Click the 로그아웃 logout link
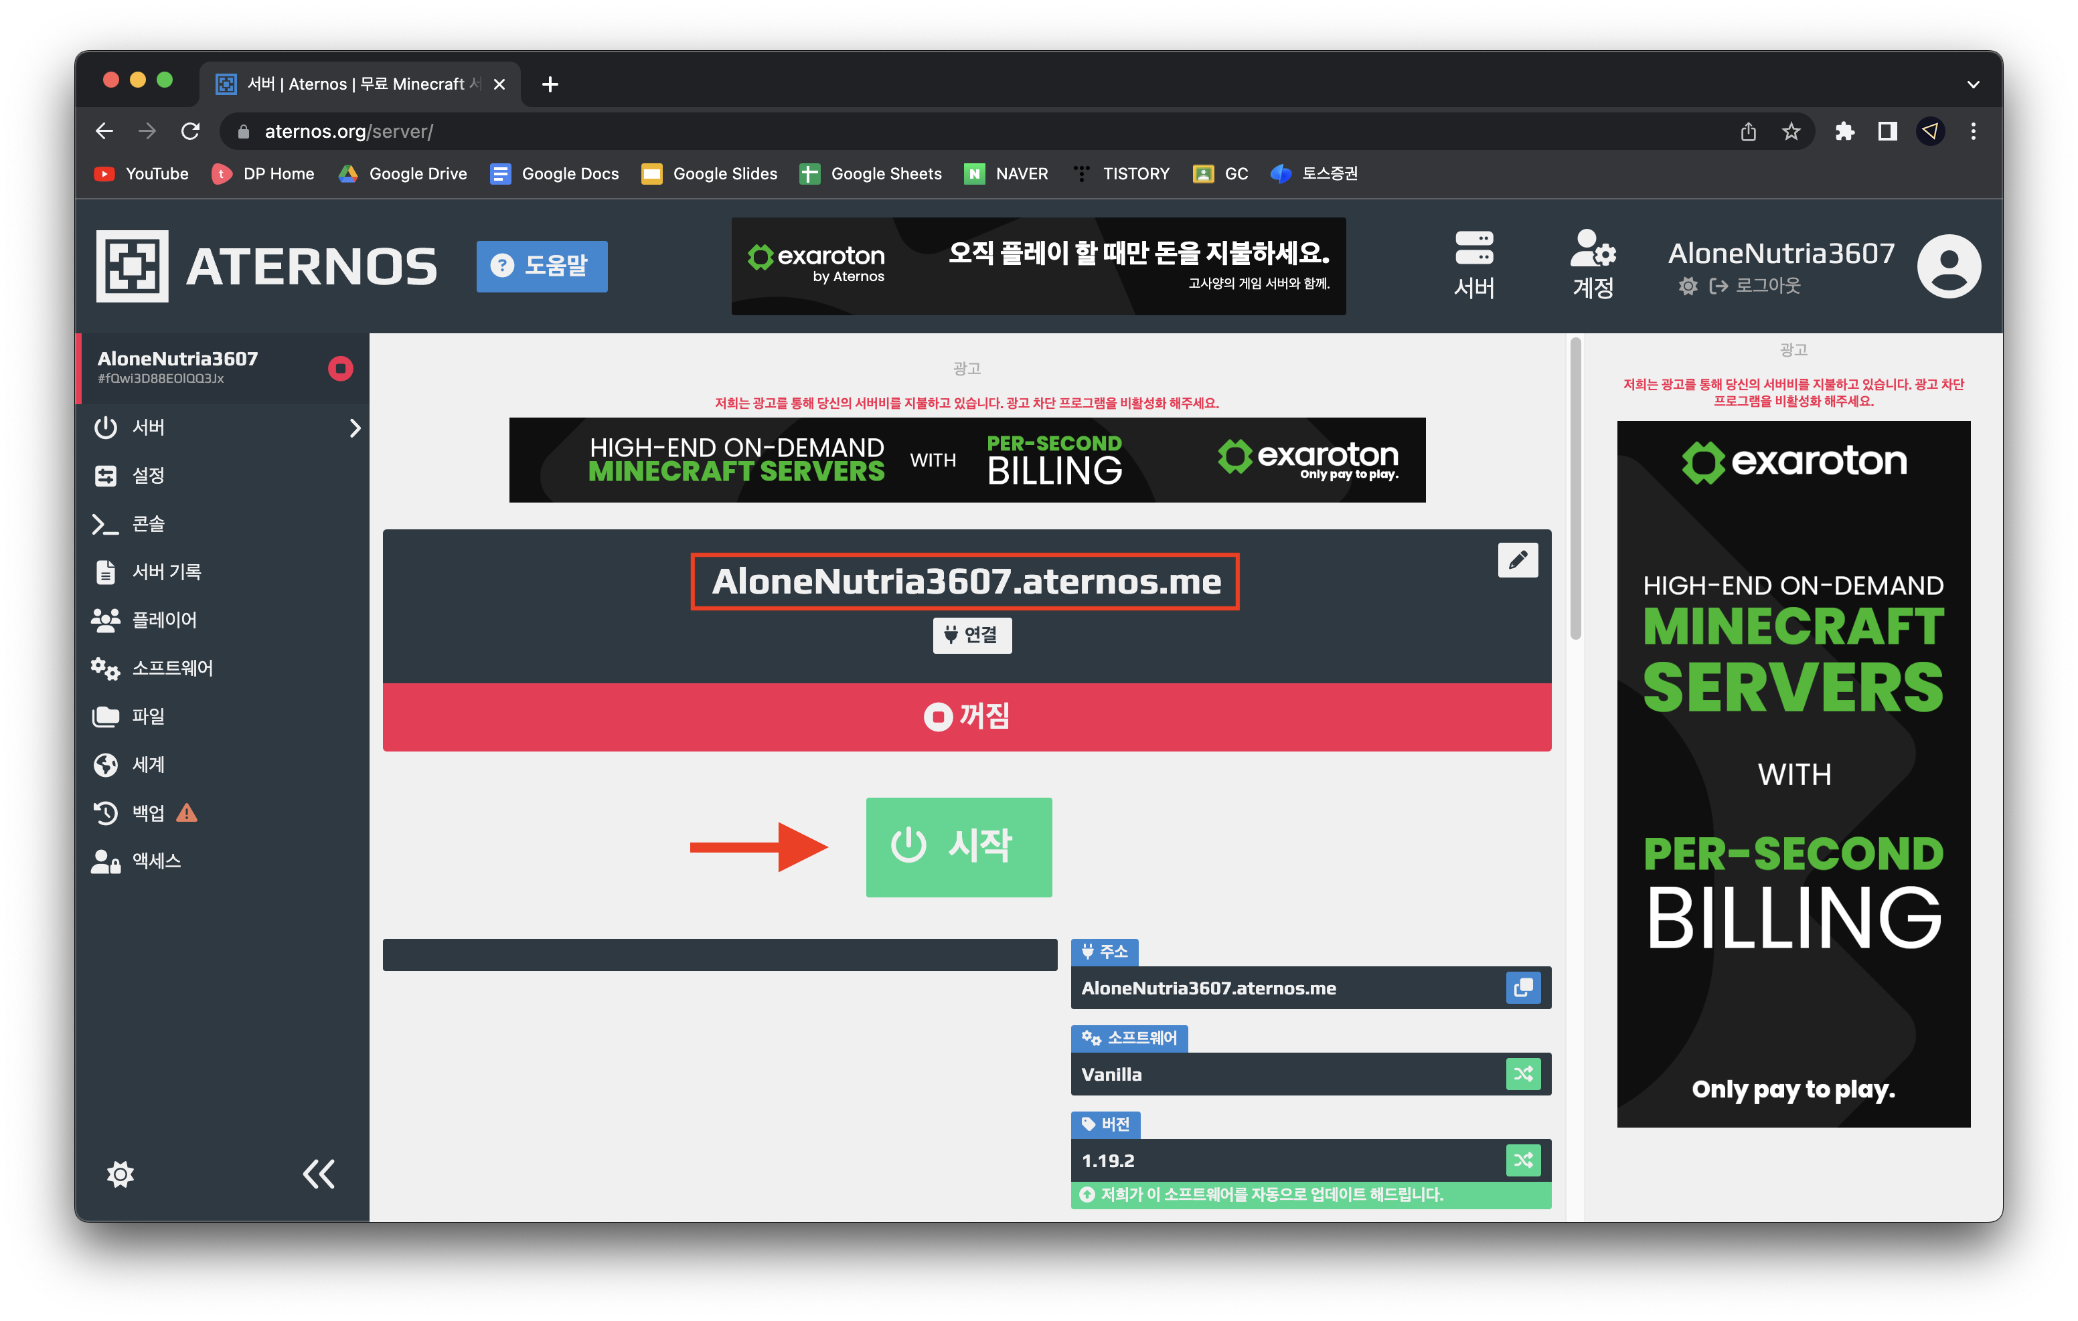Screen dimensions: 2078x1321 [1755, 286]
